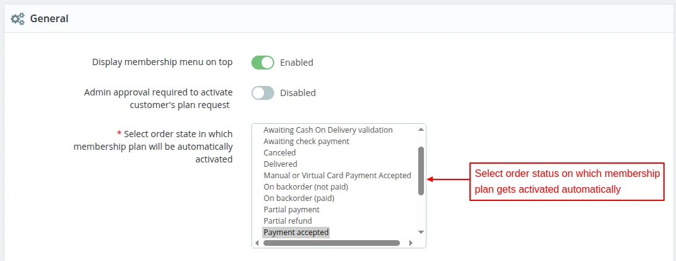
Task: Select the Payment accepted option
Action: [296, 233]
